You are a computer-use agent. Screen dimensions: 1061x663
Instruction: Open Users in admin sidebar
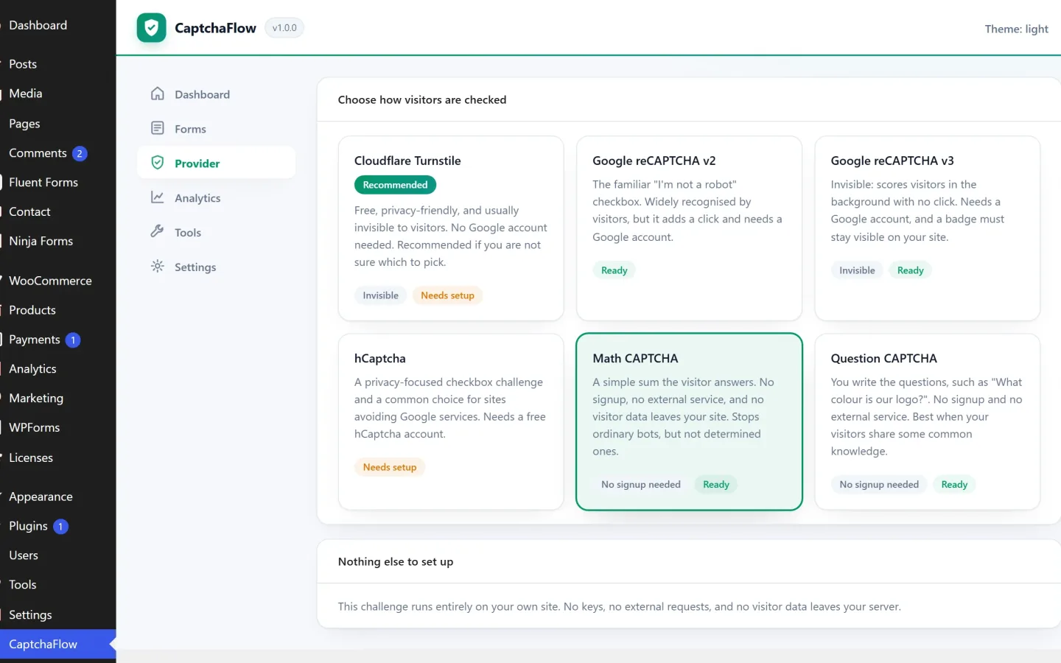(57, 555)
